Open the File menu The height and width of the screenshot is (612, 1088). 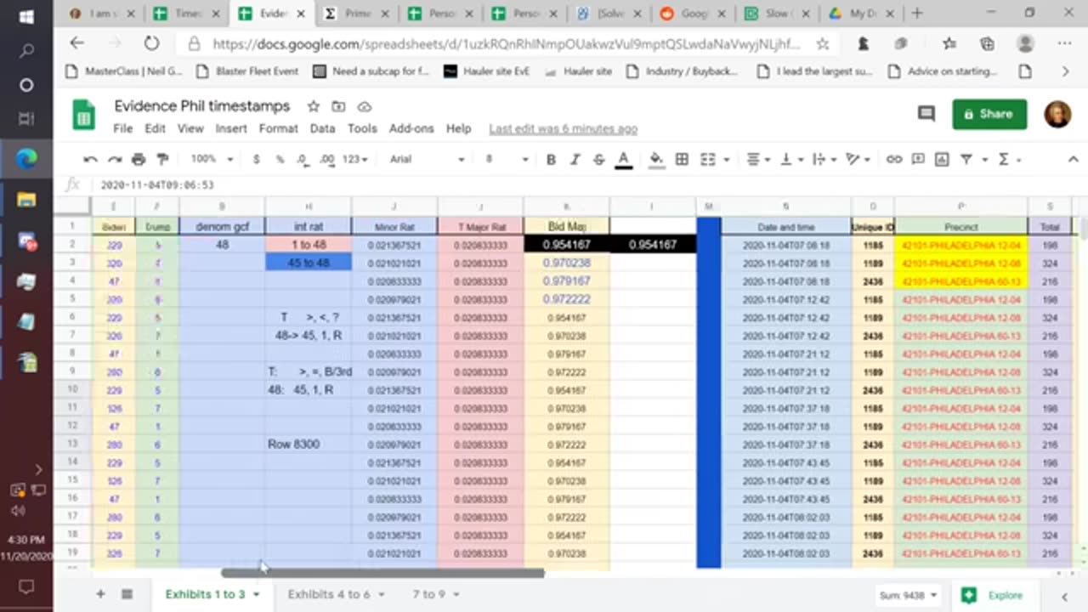pyautogui.click(x=123, y=128)
